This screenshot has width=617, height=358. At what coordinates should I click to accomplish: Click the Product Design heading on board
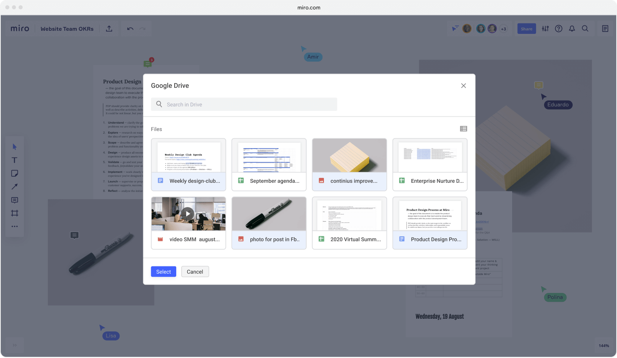[122, 82]
